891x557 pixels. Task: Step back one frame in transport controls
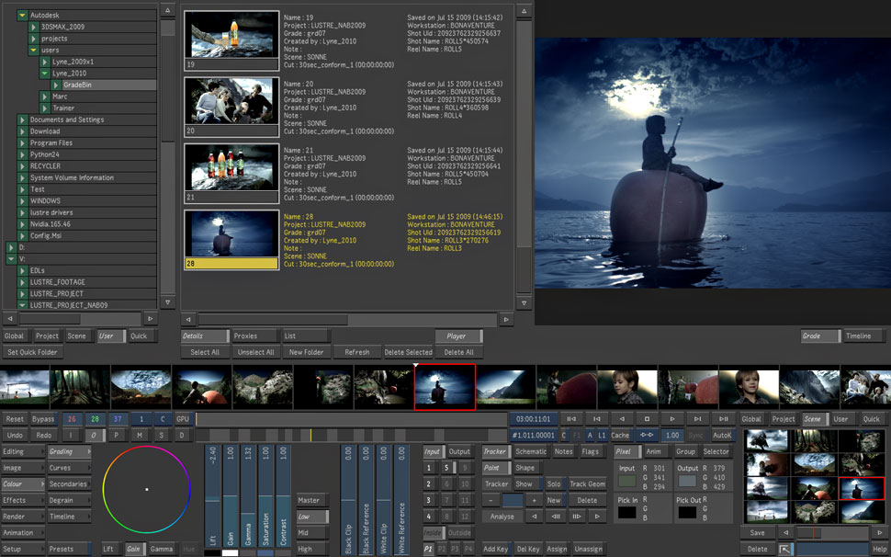click(597, 419)
